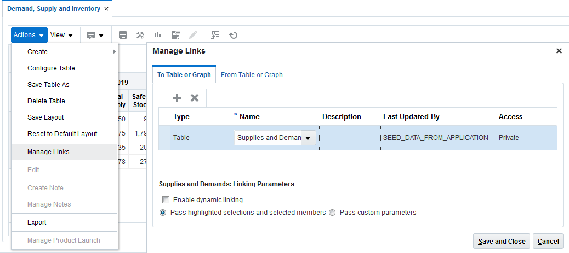
Task: Add a new link with plus icon
Action: coord(177,98)
